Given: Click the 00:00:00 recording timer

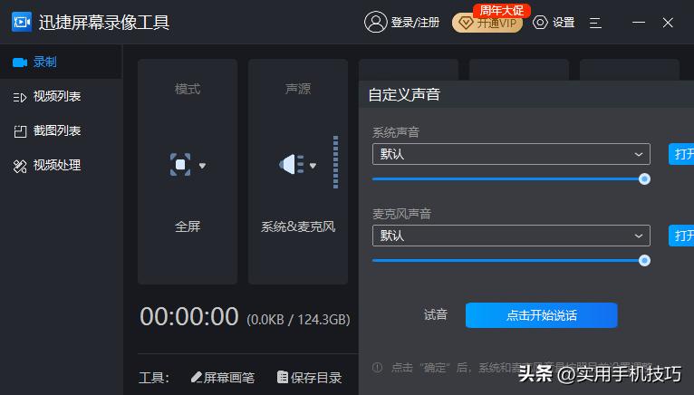Looking at the screenshot, I should [189, 316].
